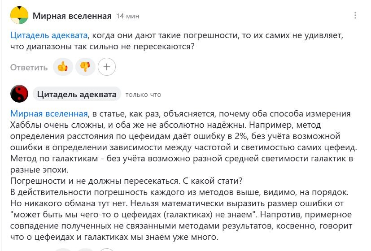Open the yellow avatar of Мирная вселенная
371x251 pixels.
tap(19, 15)
